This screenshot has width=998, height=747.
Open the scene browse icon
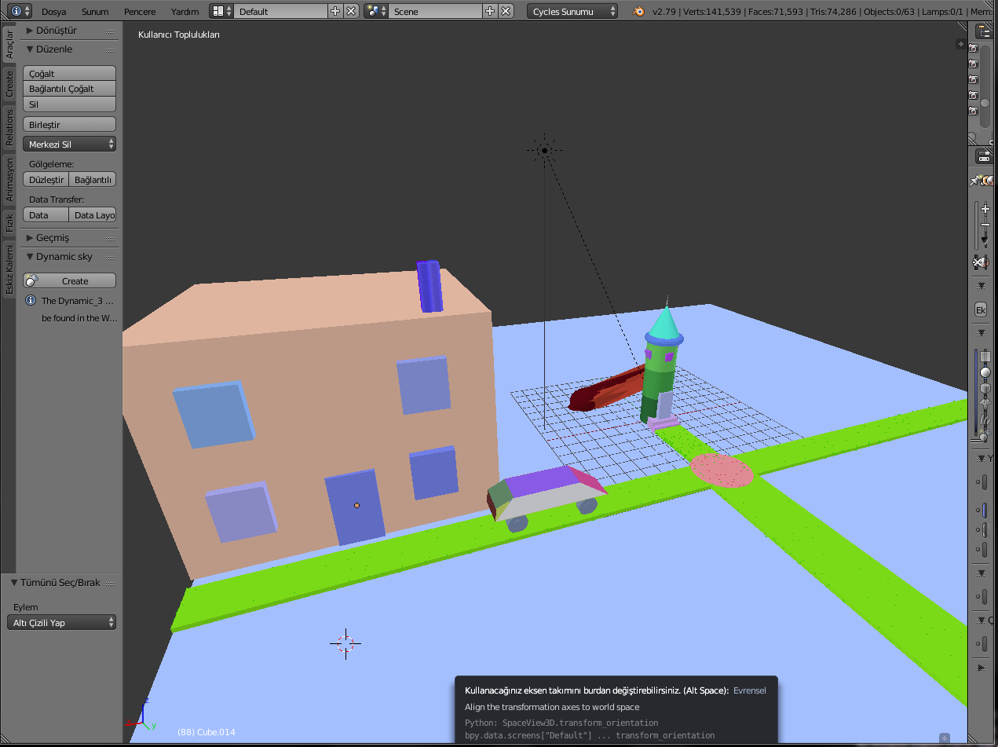[376, 11]
